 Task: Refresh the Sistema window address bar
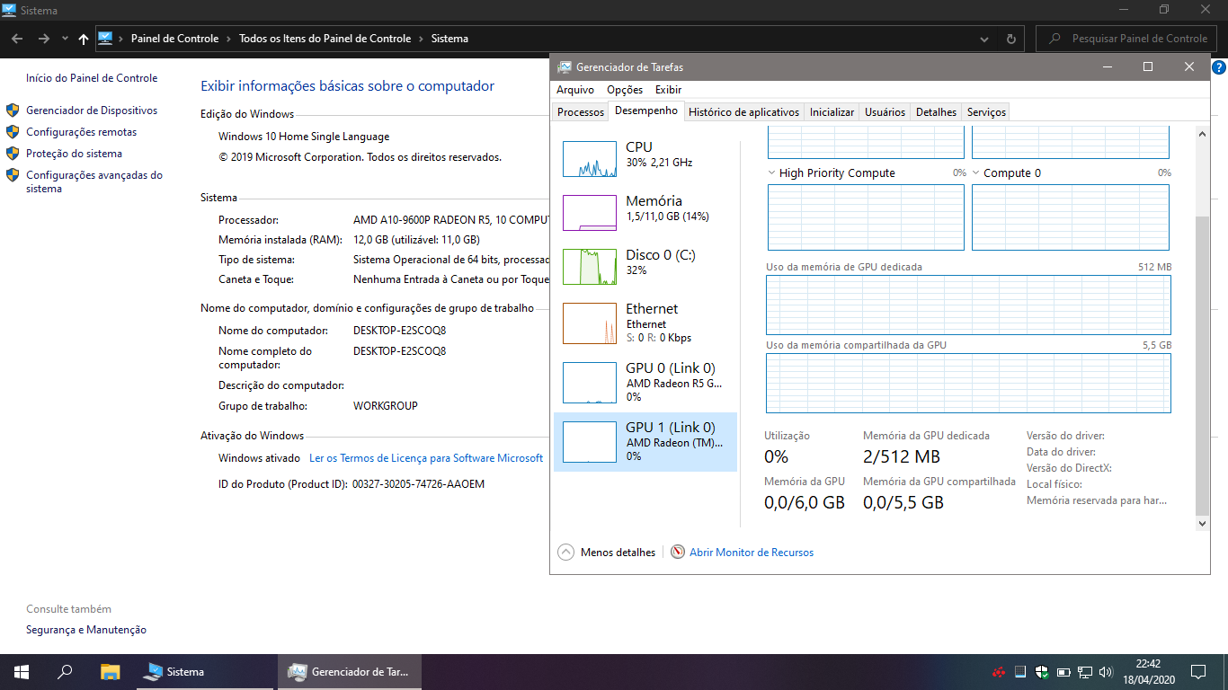coord(1011,39)
